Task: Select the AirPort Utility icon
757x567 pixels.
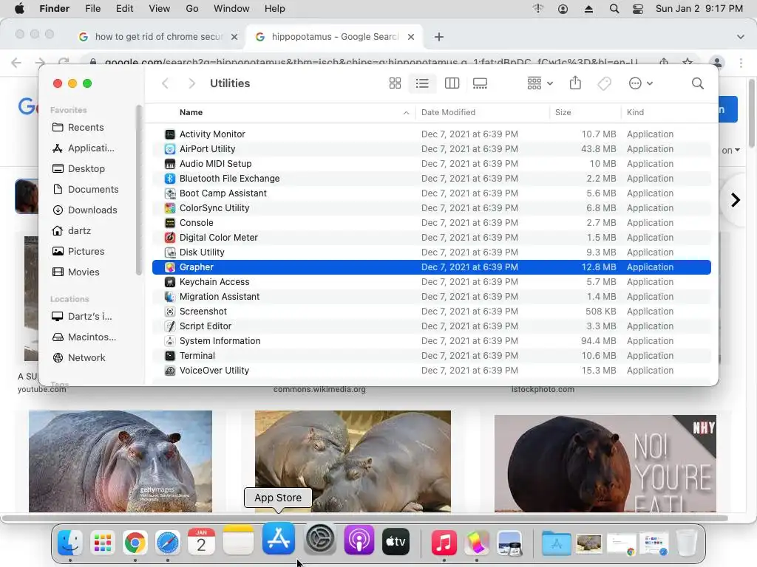Action: click(x=170, y=149)
